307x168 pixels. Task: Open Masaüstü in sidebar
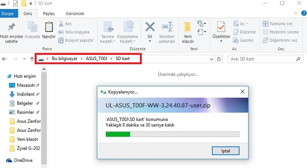(x=24, y=85)
